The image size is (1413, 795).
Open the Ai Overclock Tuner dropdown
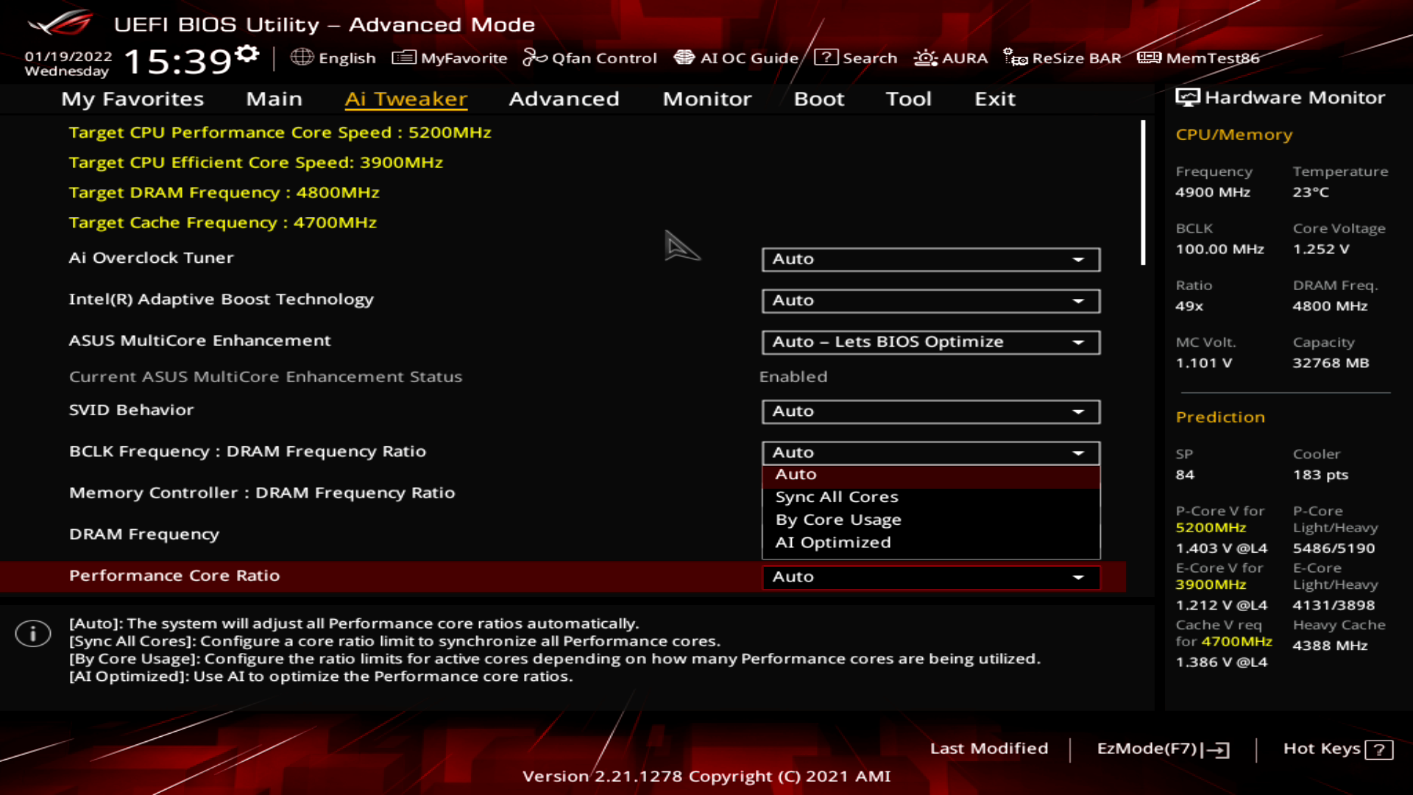[930, 259]
